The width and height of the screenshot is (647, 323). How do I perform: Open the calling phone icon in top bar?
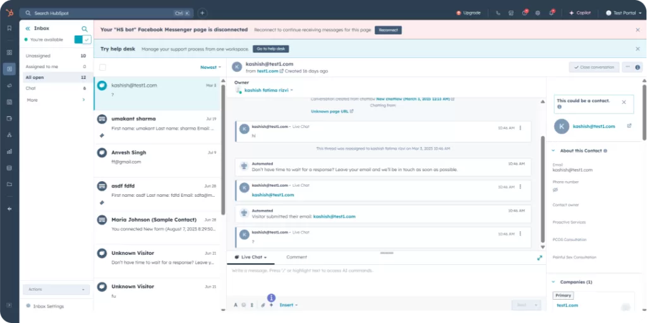click(498, 13)
